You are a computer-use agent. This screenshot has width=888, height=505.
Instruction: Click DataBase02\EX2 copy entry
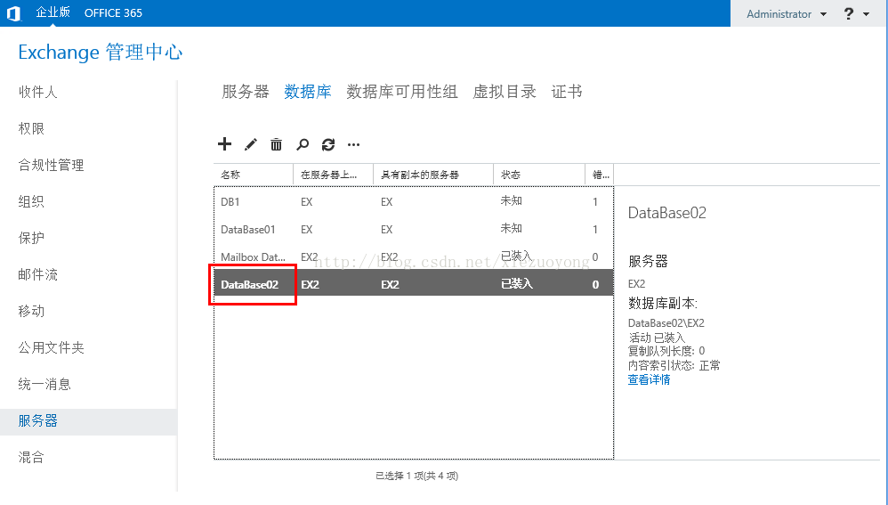[666, 323]
